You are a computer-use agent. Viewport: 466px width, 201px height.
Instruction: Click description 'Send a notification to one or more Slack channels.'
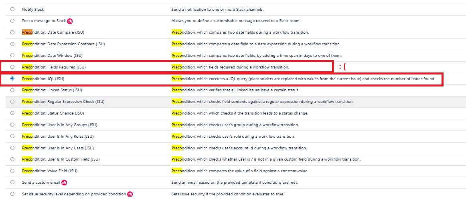pos(217,10)
